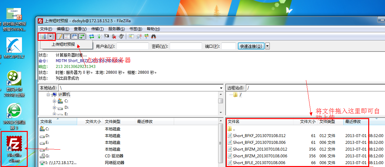Open the 帮助(H) menu
The width and height of the screenshot is (385, 167).
click(153, 29)
